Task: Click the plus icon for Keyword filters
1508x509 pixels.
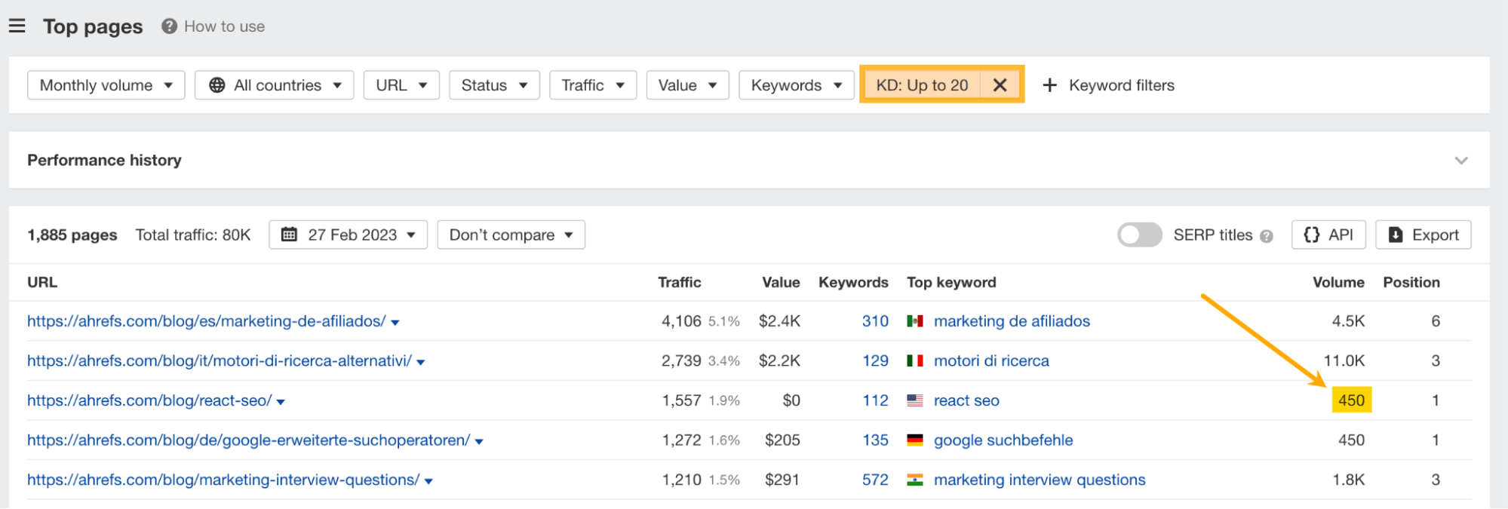Action: 1049,85
